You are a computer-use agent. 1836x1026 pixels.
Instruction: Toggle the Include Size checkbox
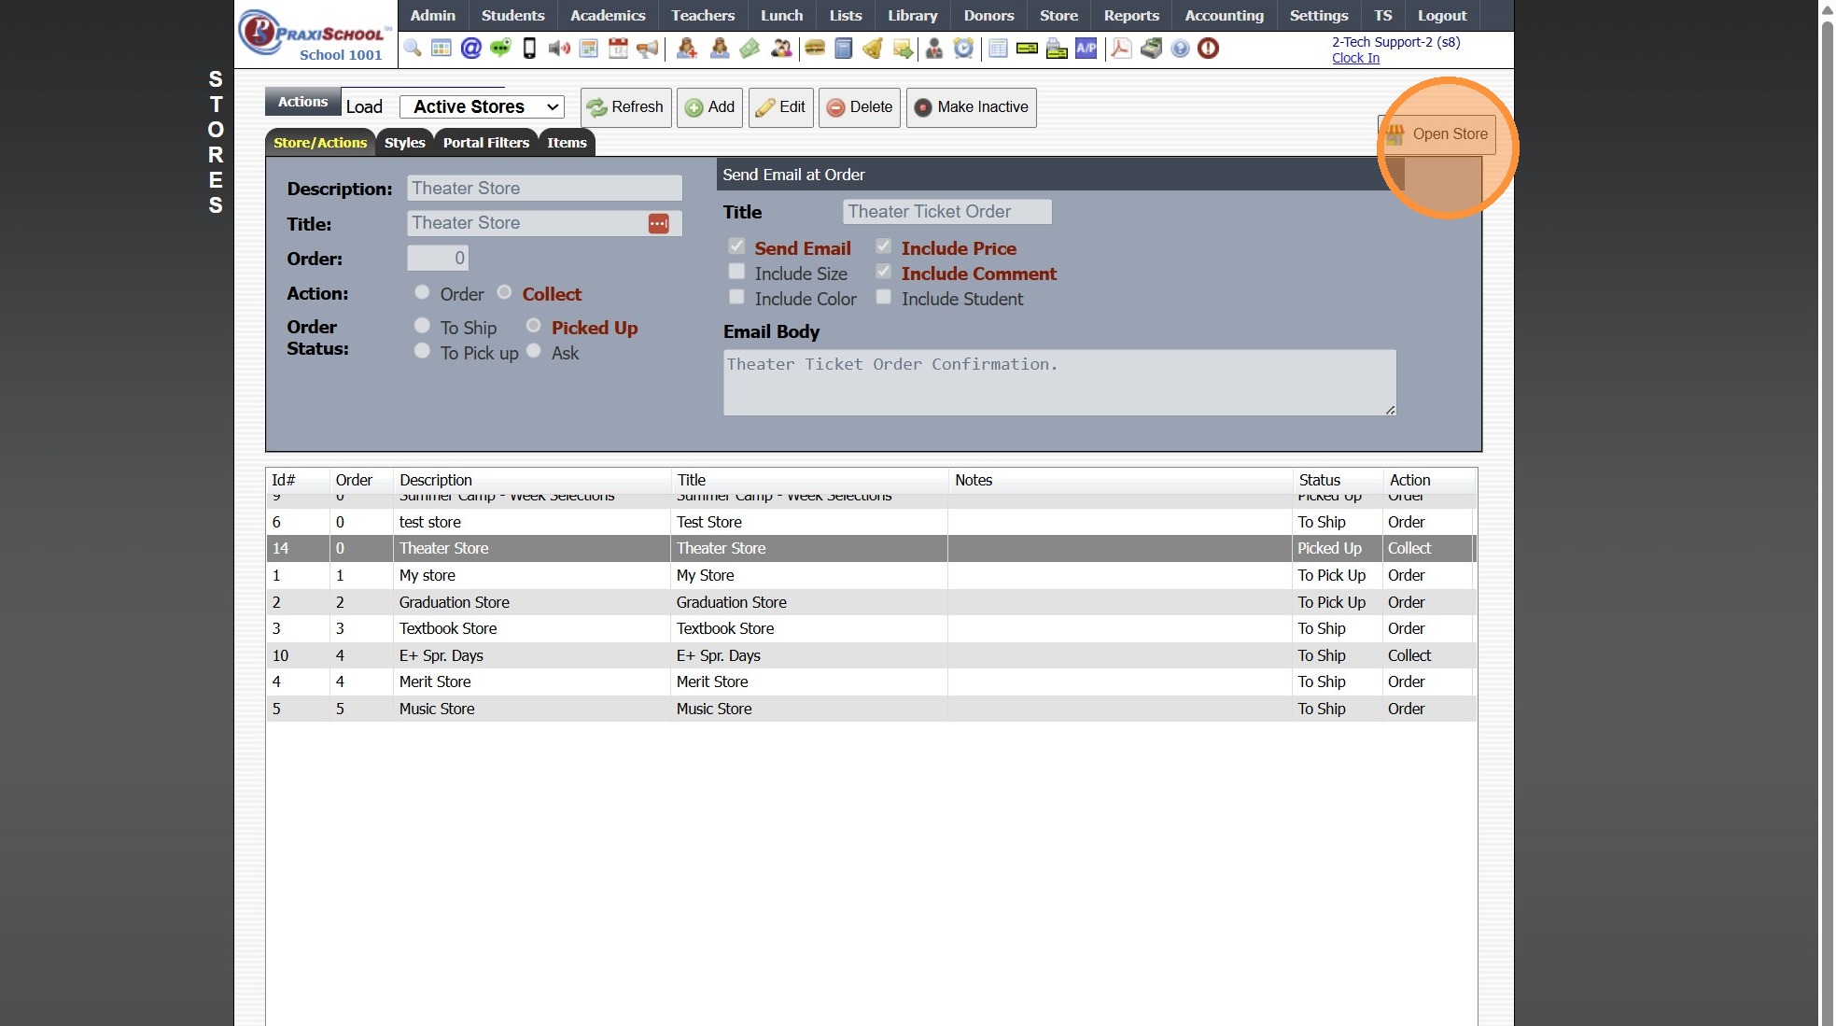[x=736, y=272]
